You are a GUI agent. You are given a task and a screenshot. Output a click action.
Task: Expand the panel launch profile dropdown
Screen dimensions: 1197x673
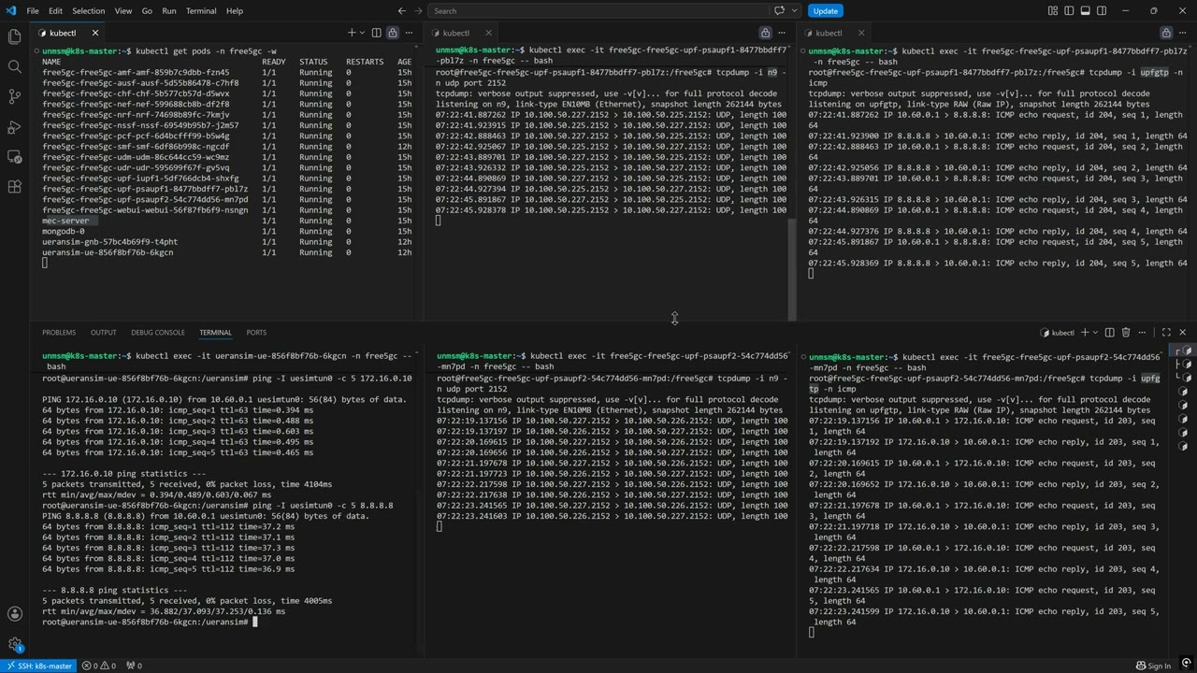point(1096,332)
